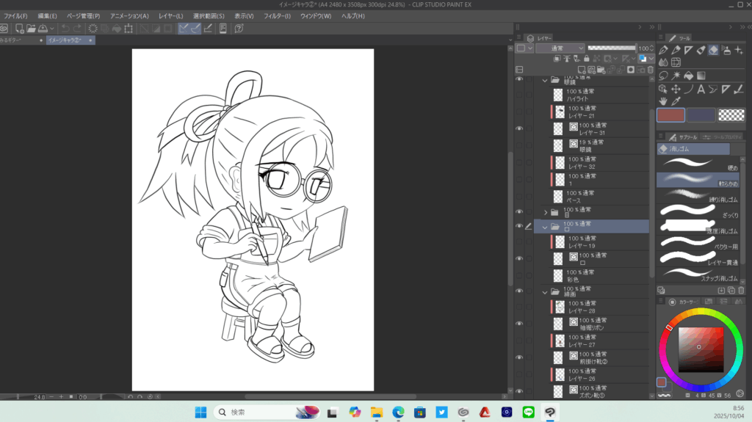Create a new layer folder

599,70
